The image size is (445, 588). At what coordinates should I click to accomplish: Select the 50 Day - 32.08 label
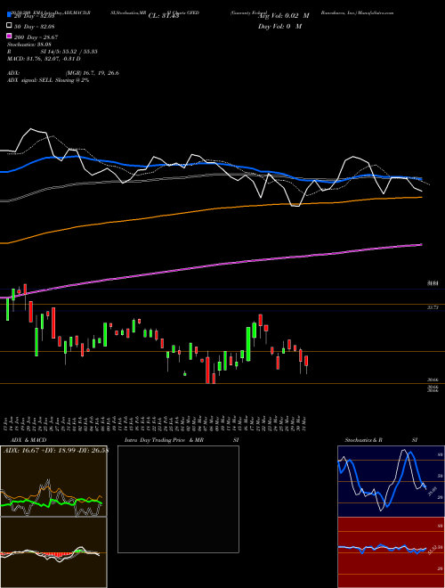click(x=34, y=26)
